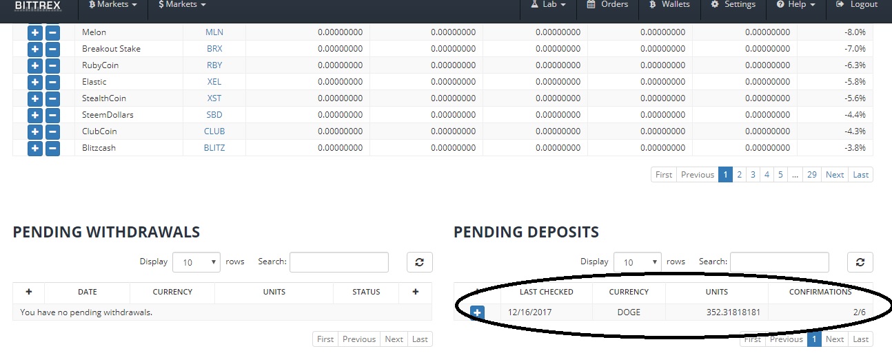
Task: Open the BLITZ currency link
Action: [214, 148]
